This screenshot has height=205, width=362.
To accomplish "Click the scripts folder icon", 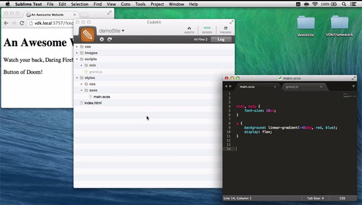I will click(82, 59).
